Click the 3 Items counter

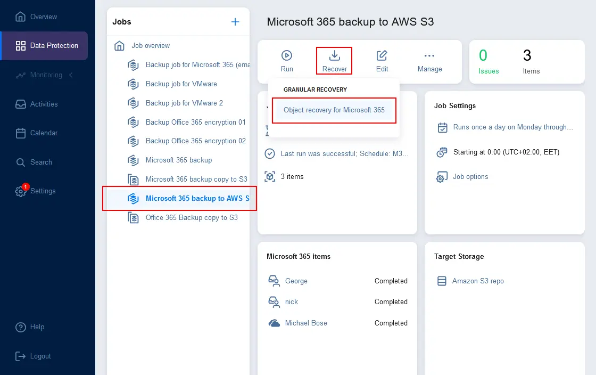(x=531, y=62)
